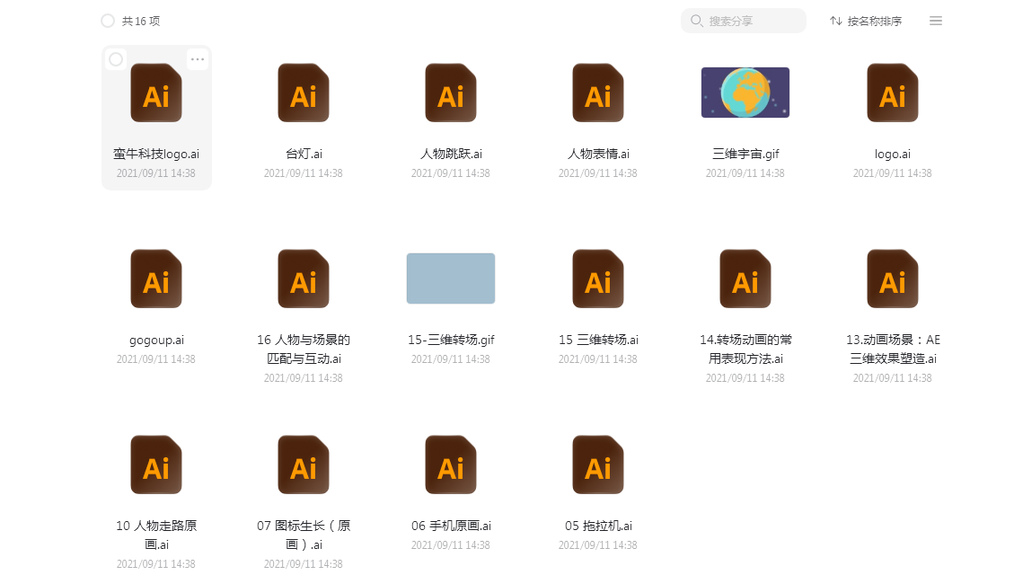Image resolution: width=1014 pixels, height=575 pixels.
Task: Click the file name 07 图标生长（原画）.ai
Action: coord(304,535)
